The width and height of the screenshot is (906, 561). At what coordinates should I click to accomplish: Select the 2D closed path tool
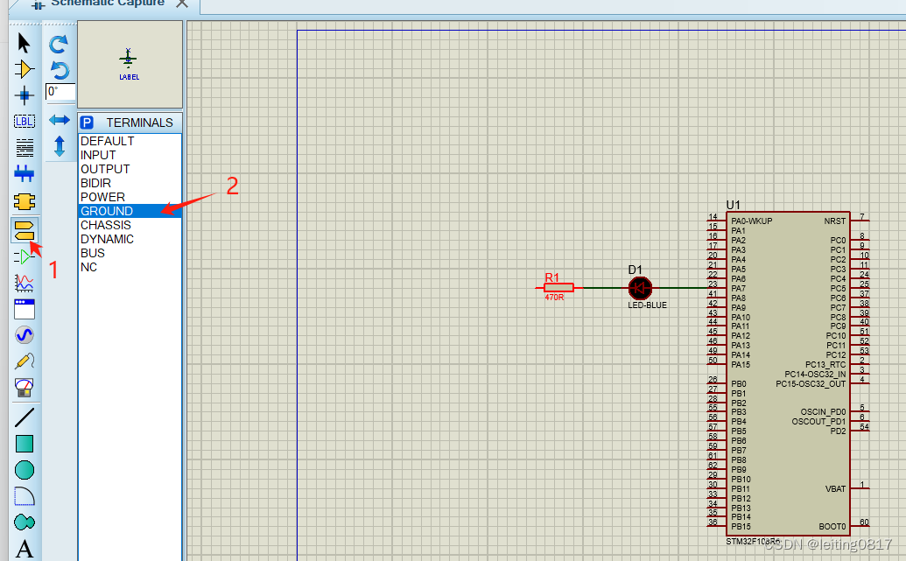(x=25, y=522)
